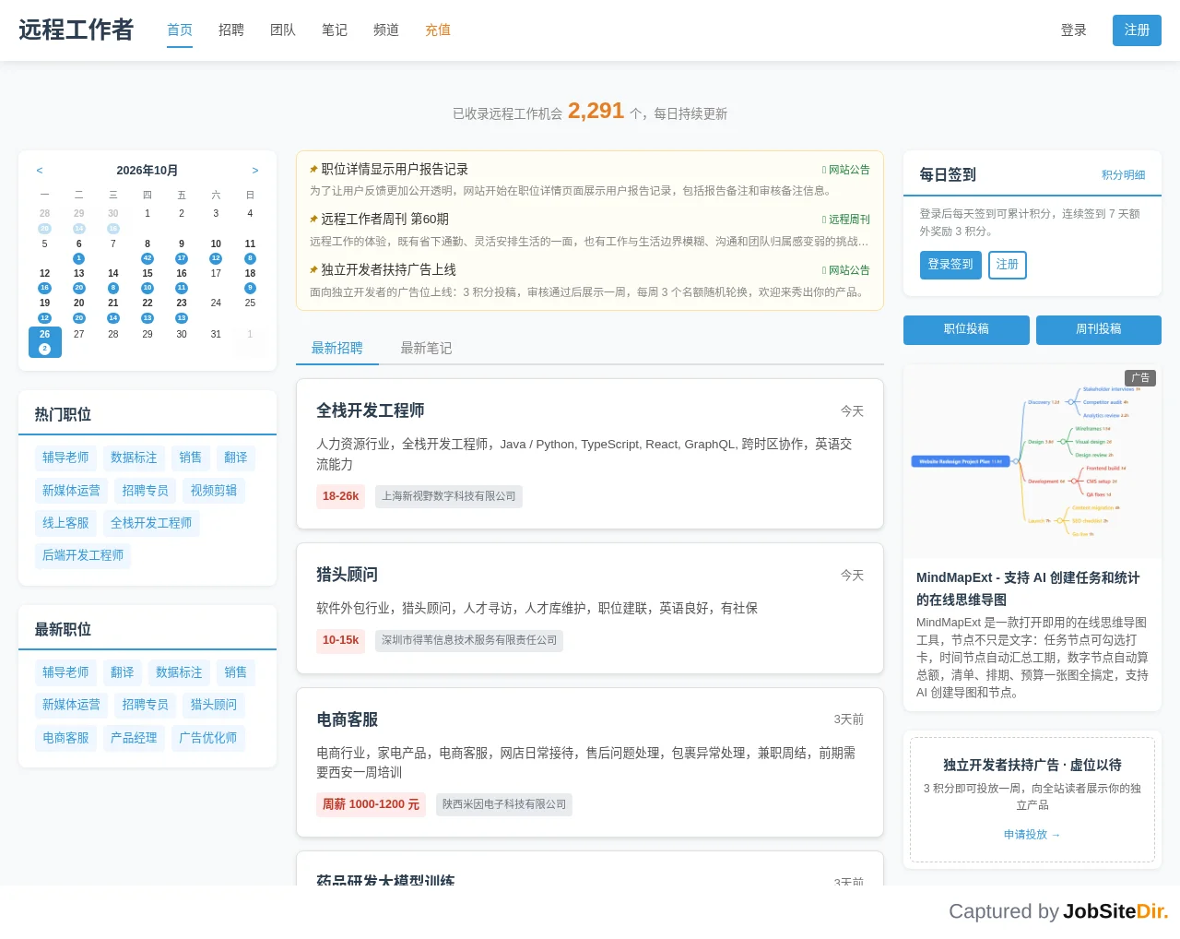Open the MindMapExt ad thumbnail image

[1032, 461]
